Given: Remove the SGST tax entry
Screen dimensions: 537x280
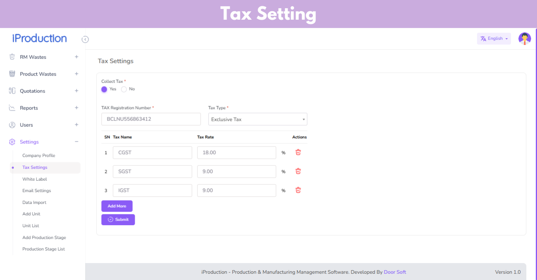Looking at the screenshot, I should pyautogui.click(x=298, y=171).
